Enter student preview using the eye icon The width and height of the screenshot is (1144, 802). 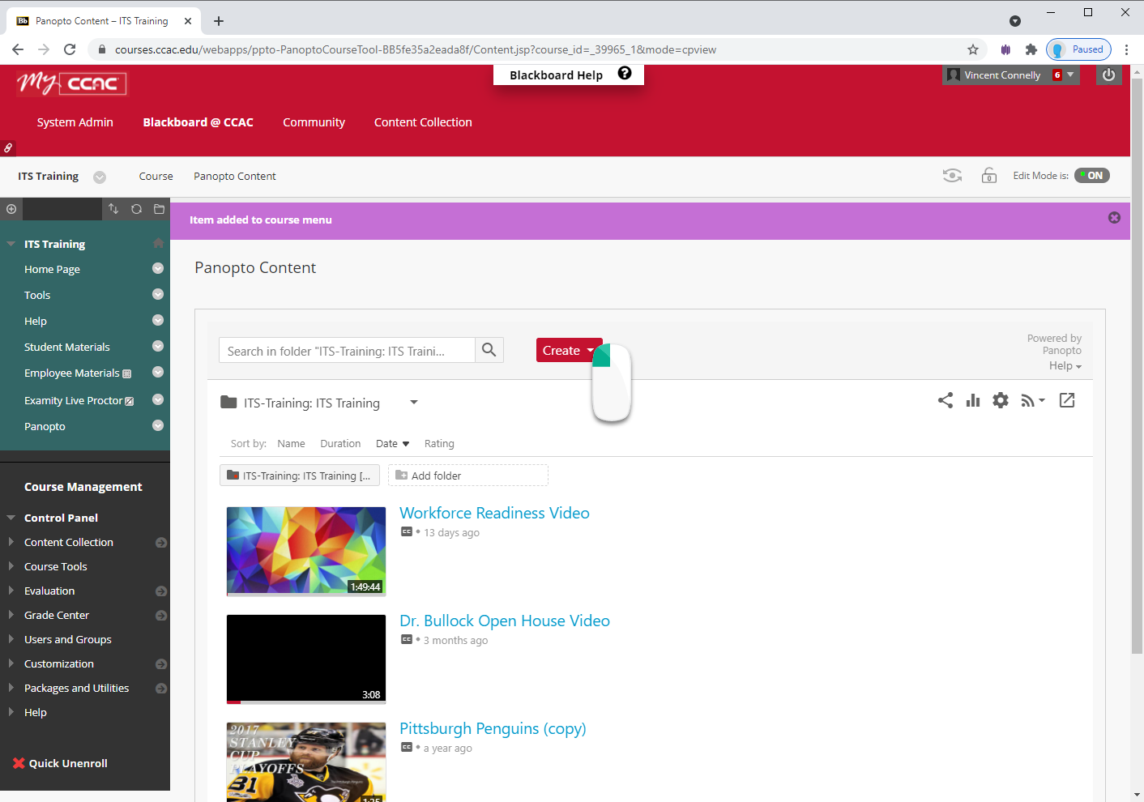[952, 175]
